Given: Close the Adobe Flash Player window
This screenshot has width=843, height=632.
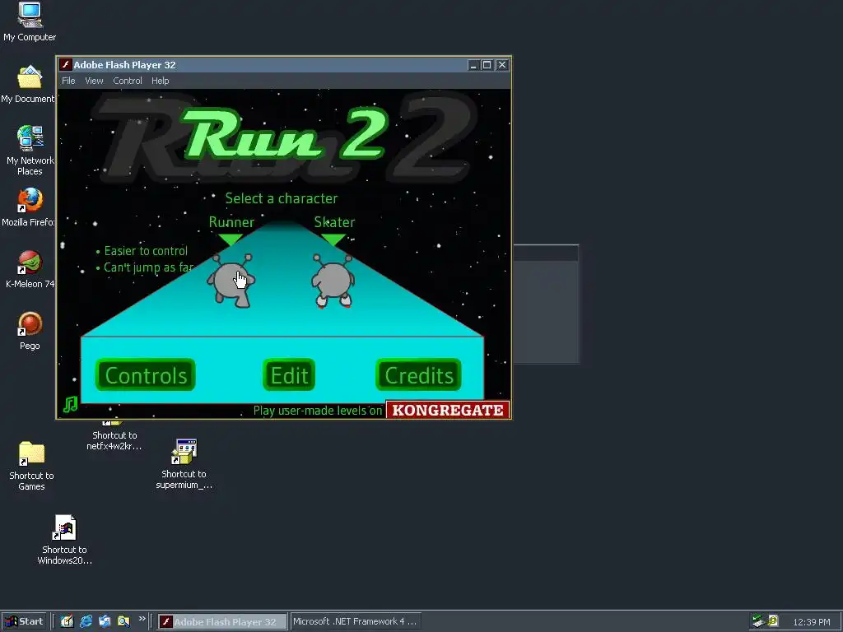Looking at the screenshot, I should pos(502,65).
